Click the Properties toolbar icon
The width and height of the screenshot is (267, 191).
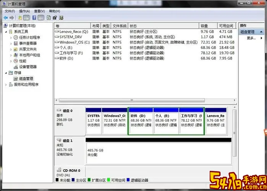click(55, 18)
